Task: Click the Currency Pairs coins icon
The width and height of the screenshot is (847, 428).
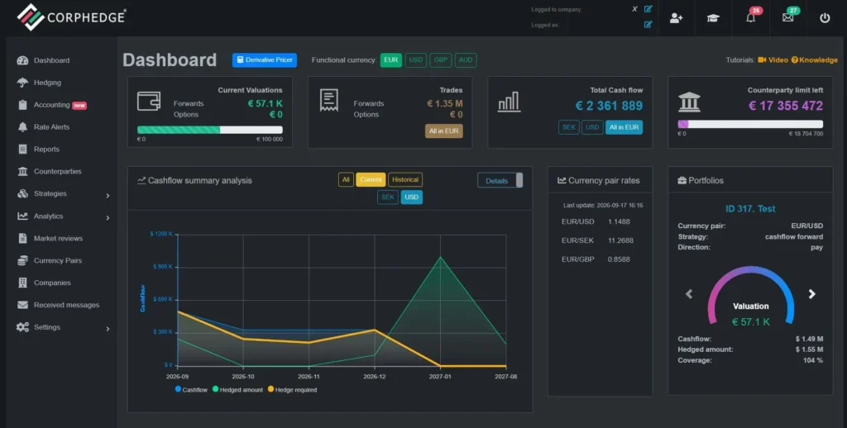Action: [22, 260]
